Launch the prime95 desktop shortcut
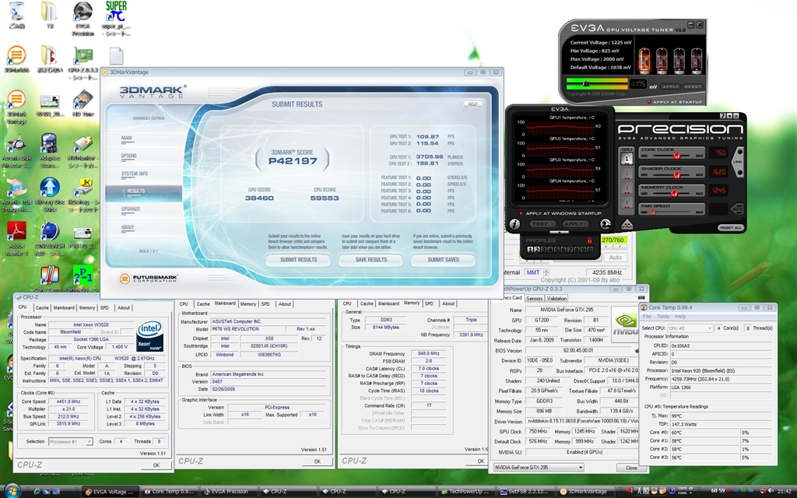 click(83, 275)
